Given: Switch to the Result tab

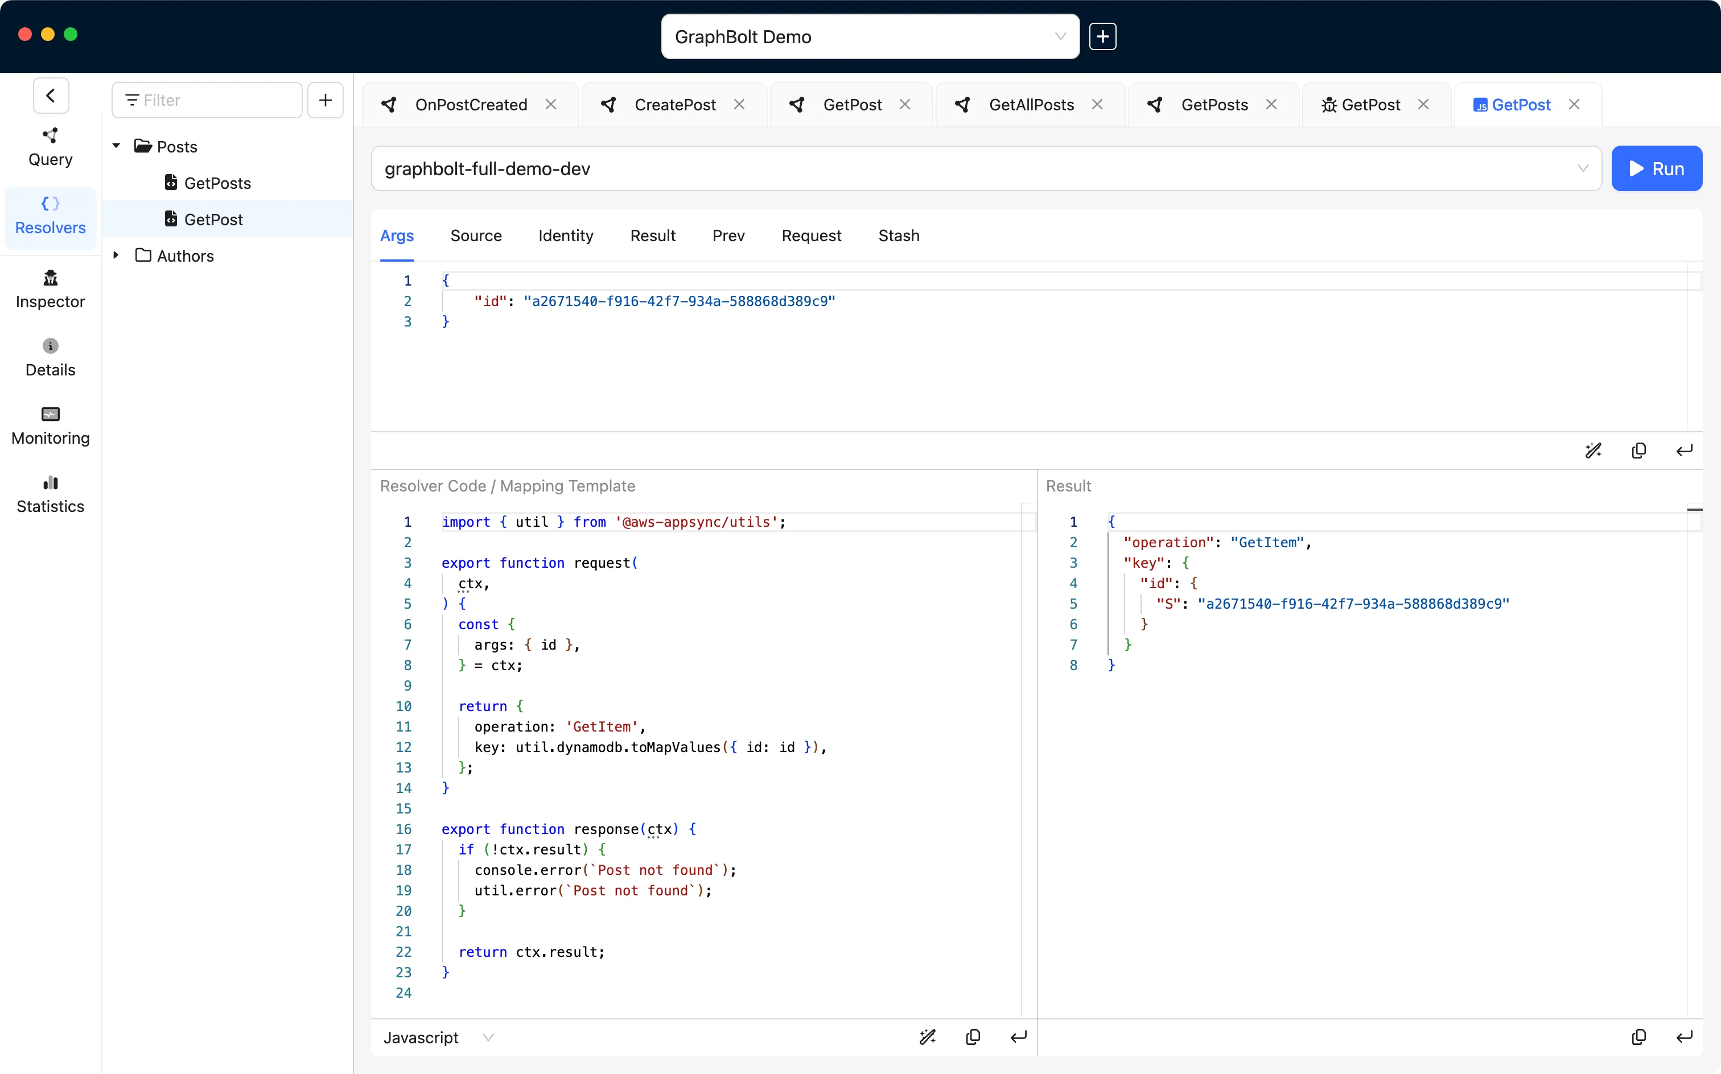Looking at the screenshot, I should (652, 236).
